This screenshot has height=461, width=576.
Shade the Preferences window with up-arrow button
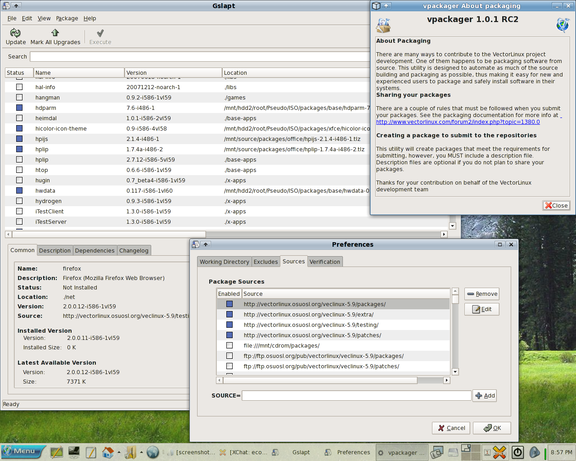206,244
